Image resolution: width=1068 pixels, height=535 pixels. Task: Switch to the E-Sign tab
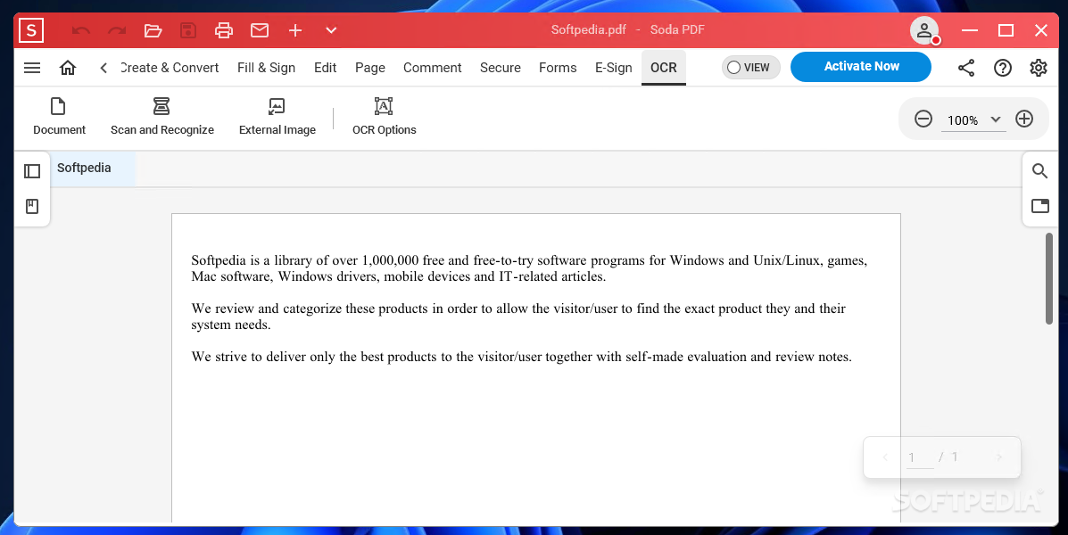click(x=614, y=68)
